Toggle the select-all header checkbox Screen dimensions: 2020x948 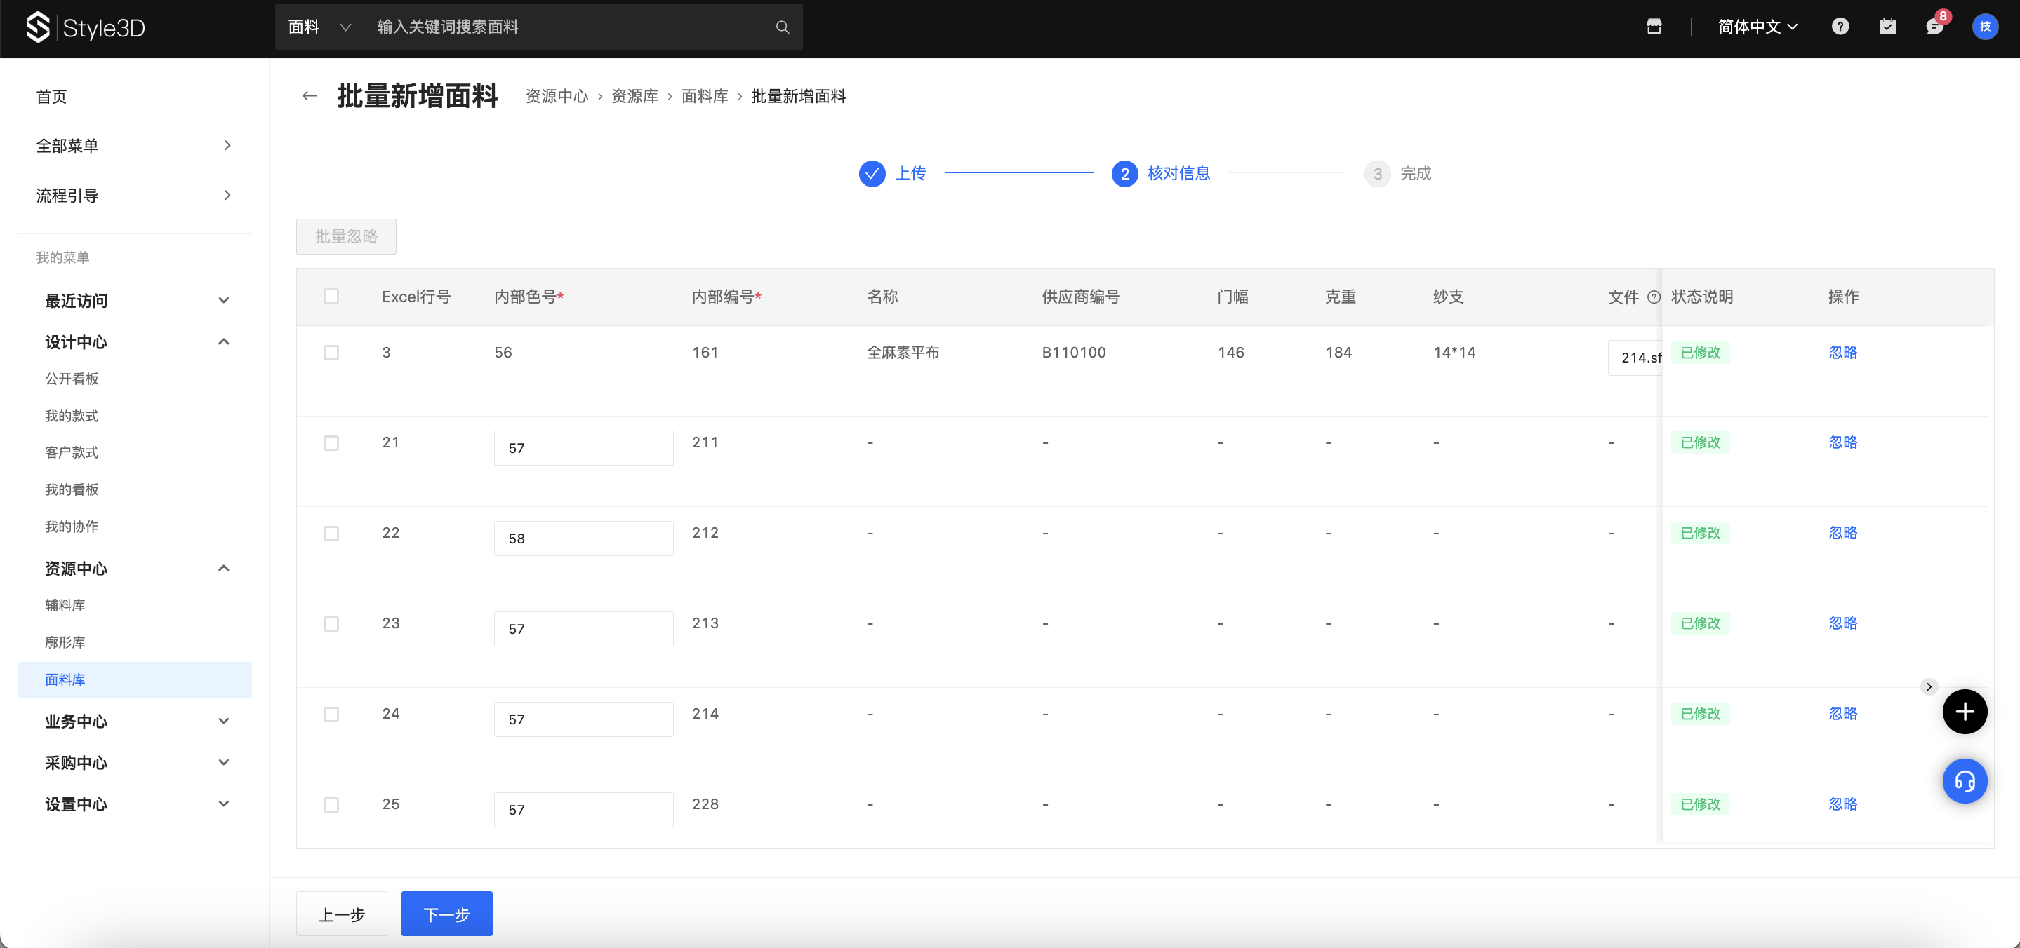331,296
